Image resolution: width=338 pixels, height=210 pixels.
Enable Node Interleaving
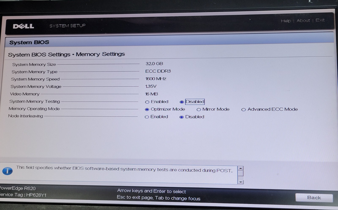(x=146, y=117)
